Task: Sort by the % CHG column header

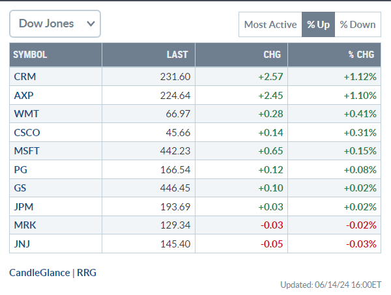Action: coord(362,55)
